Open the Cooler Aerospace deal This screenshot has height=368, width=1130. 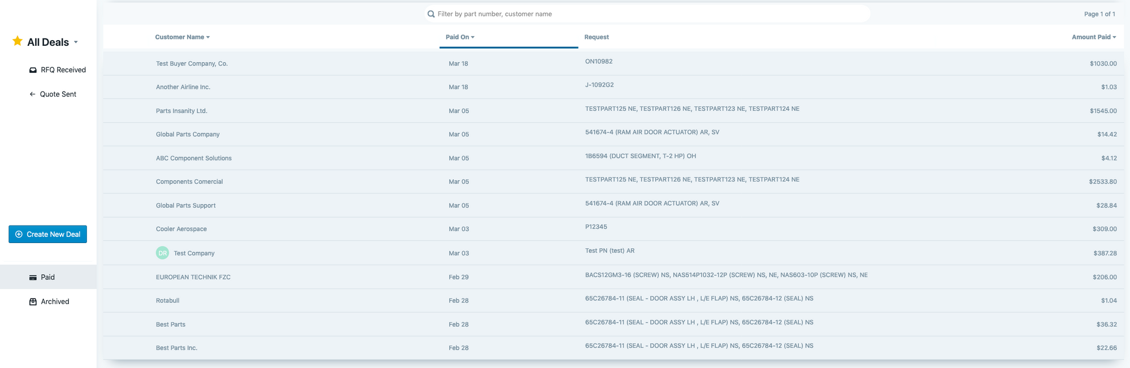pos(181,230)
